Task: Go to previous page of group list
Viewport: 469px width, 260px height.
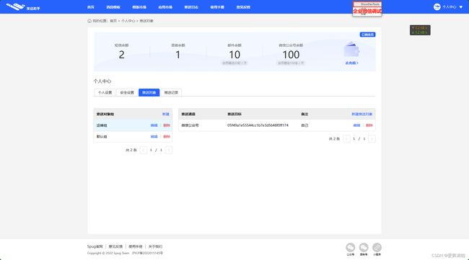Action: click(144, 150)
